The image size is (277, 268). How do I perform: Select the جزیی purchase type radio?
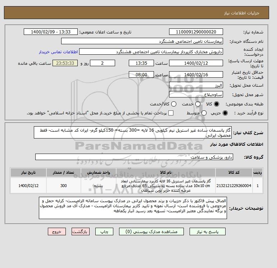[225, 113]
